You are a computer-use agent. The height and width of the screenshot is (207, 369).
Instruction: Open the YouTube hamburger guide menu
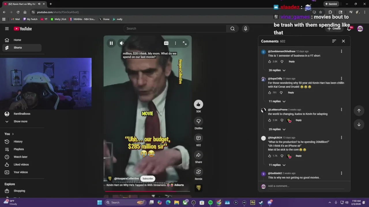[7, 28]
